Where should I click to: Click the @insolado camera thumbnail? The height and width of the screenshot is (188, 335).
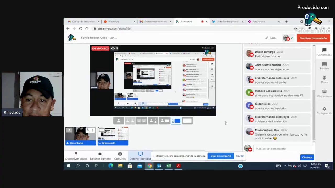80,136
